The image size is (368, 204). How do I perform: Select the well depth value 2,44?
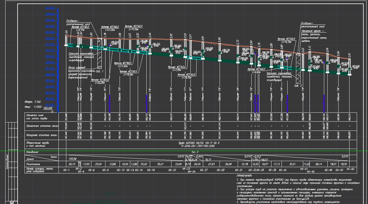coord(150,35)
